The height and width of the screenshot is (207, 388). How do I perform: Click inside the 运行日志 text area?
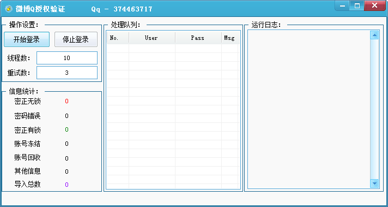[309, 109]
